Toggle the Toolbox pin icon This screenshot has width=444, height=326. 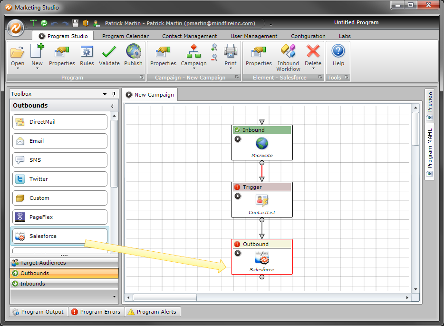click(114, 94)
